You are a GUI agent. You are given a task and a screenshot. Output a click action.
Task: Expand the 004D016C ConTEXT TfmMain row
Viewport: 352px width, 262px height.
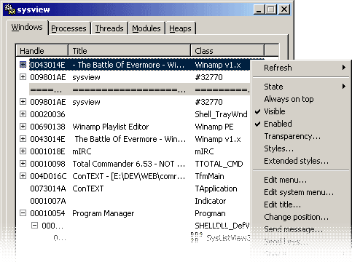23,176
